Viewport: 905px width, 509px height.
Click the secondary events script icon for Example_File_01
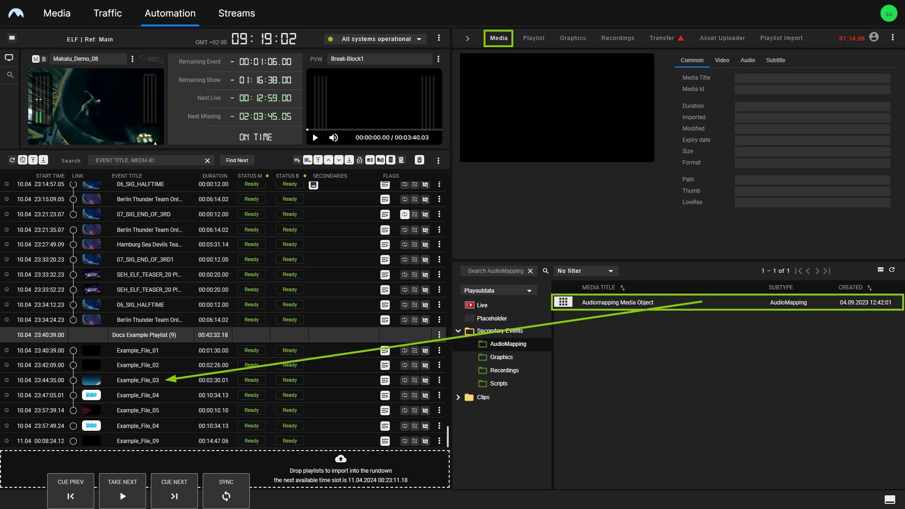tap(385, 350)
